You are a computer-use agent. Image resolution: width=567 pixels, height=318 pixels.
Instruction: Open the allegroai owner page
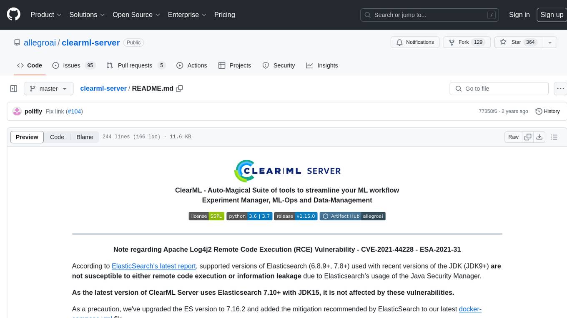pos(40,42)
